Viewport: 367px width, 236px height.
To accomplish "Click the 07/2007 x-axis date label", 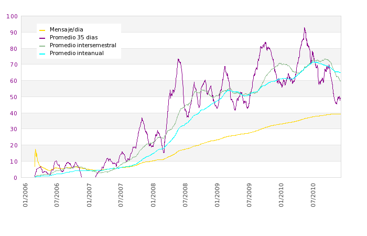I will point(121,194).
